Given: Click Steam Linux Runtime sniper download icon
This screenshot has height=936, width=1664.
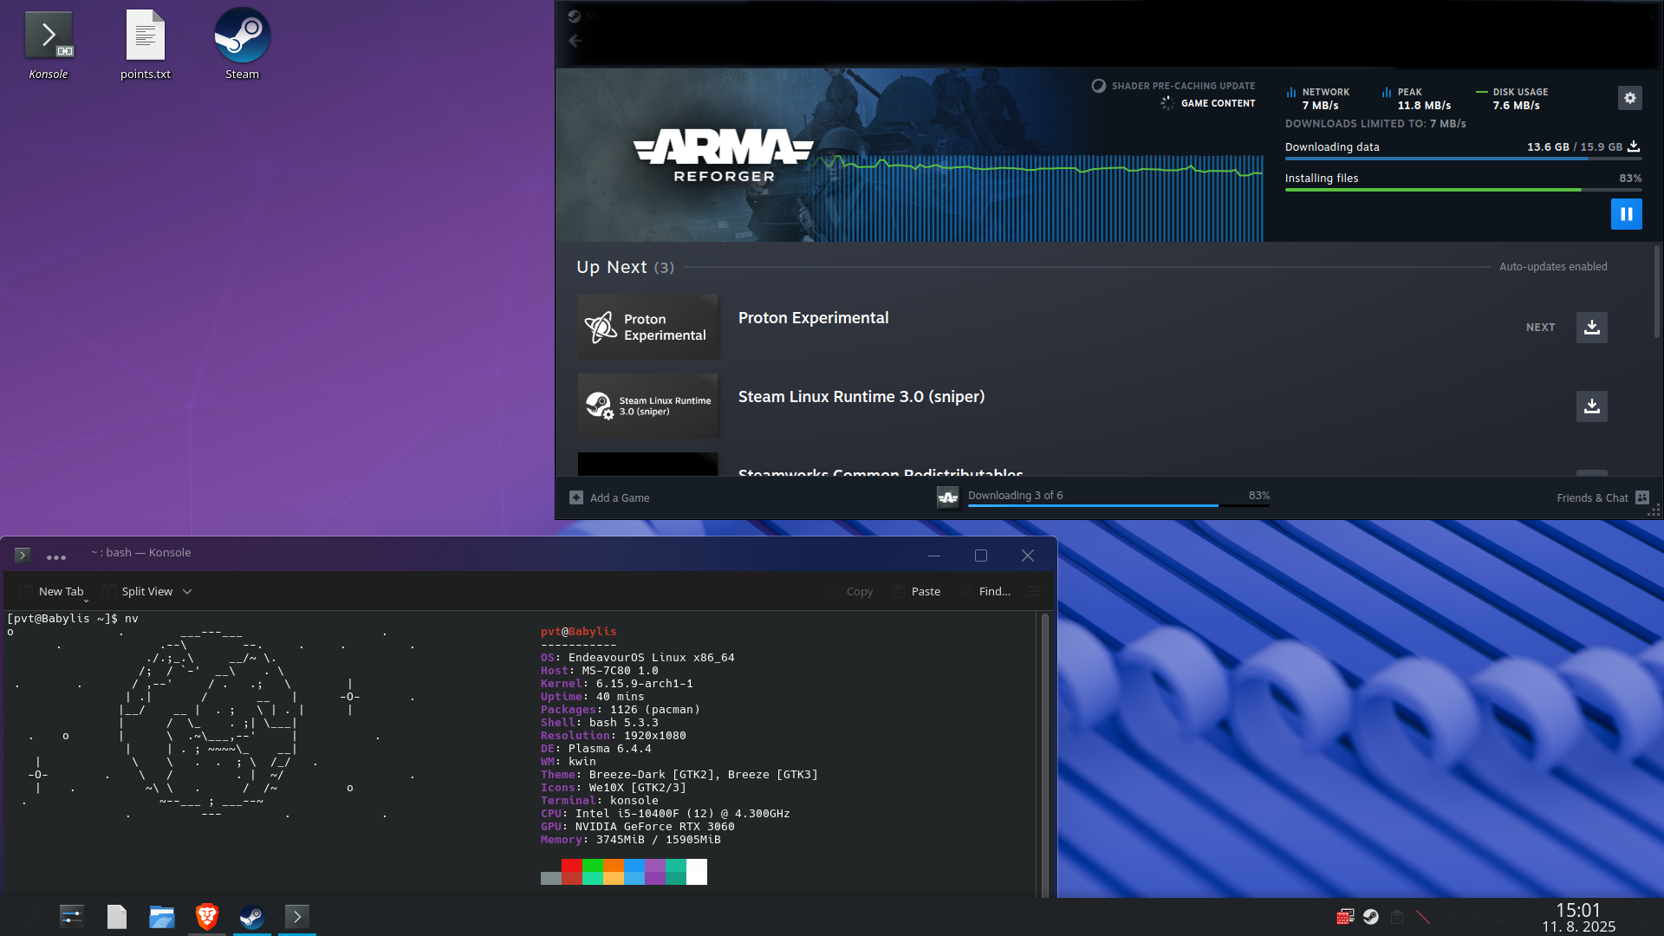Looking at the screenshot, I should pyautogui.click(x=1591, y=406).
